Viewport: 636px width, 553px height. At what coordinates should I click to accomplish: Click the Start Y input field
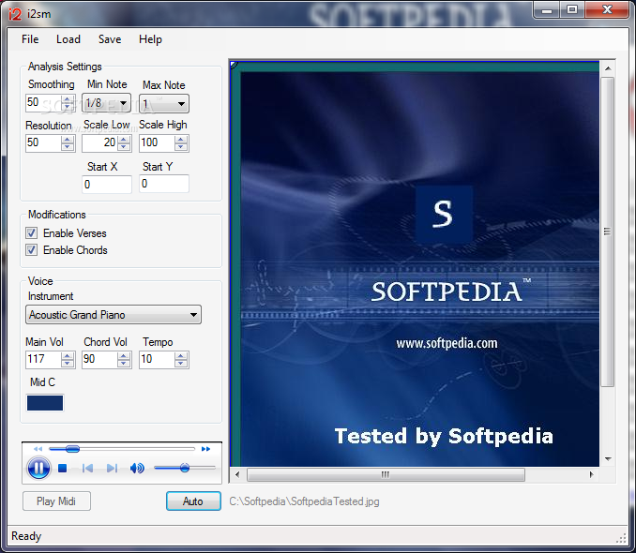tap(164, 184)
